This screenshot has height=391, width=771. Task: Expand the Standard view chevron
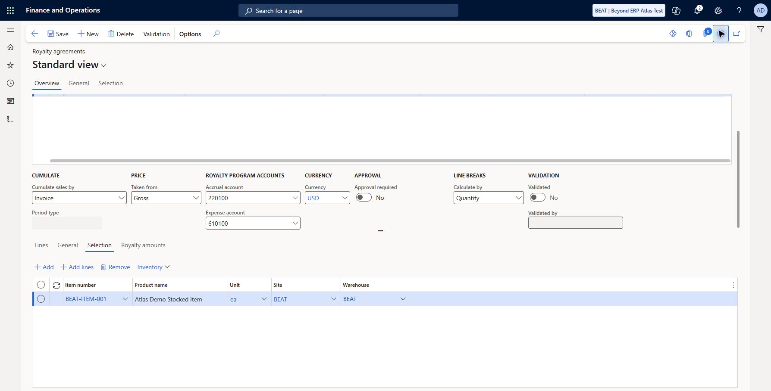[103, 65]
